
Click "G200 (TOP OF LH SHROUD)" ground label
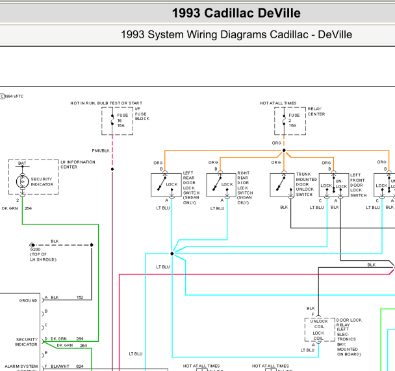coord(43,254)
